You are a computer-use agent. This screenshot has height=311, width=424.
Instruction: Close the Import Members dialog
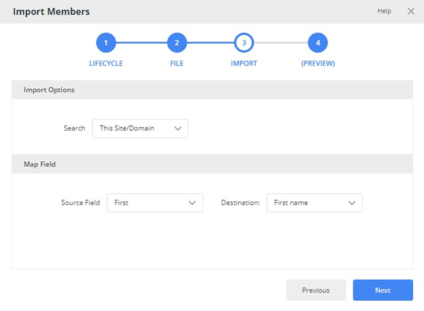pyautogui.click(x=410, y=12)
